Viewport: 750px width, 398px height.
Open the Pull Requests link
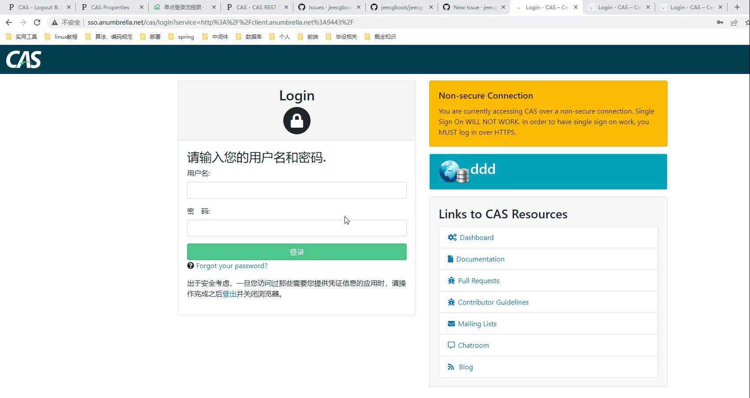tap(479, 281)
